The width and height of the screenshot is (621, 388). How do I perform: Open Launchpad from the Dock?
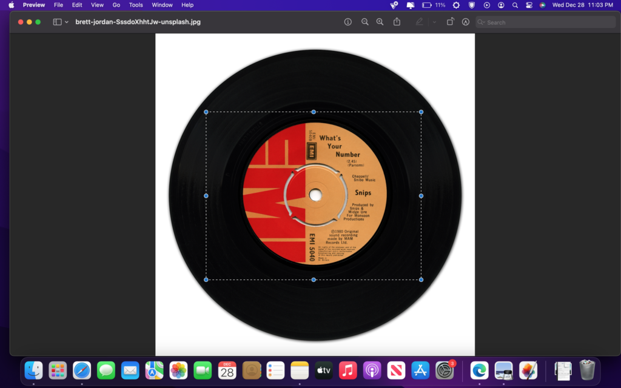point(58,370)
